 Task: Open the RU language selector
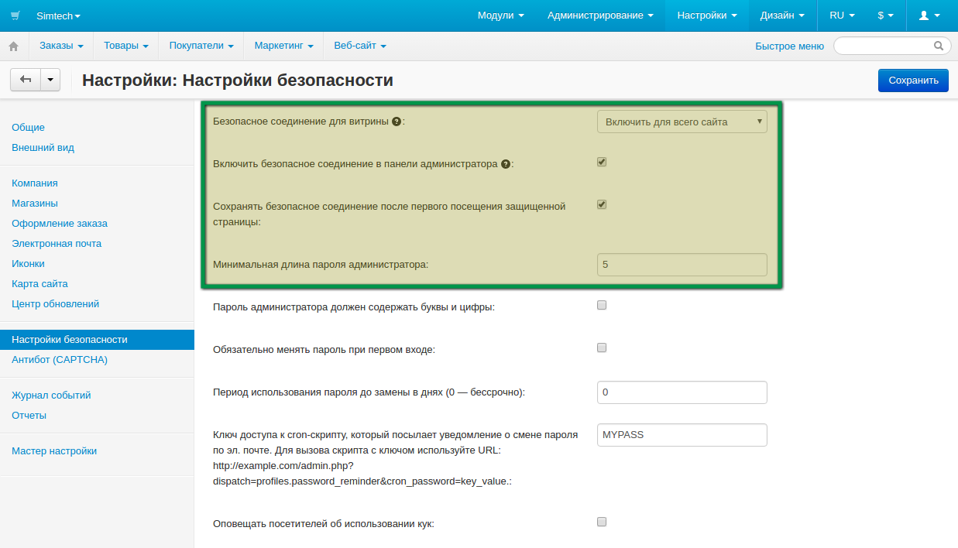tap(842, 15)
